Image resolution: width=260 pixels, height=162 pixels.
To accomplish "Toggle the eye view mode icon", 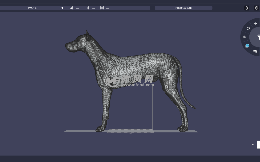I will click(244, 37).
